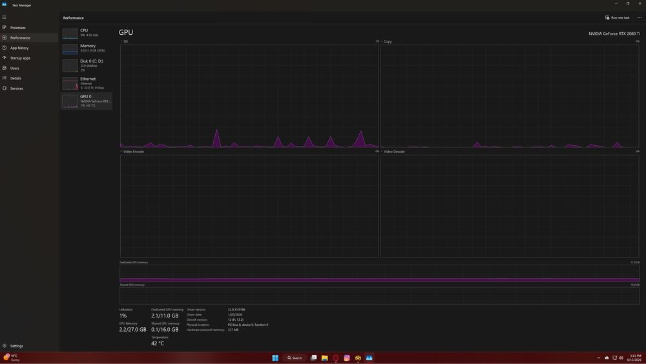The image size is (646, 364).
Task: Click the 2.2/27.0 GB GPU memory value
Action: 132,329
